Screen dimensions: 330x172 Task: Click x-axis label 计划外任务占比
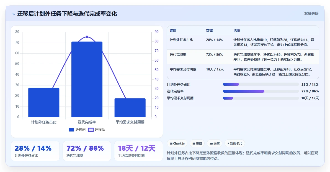point(44,122)
